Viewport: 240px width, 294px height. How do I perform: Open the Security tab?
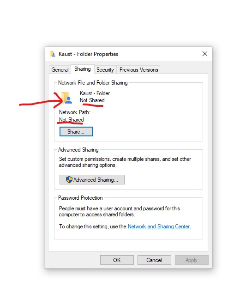pyautogui.click(x=105, y=70)
